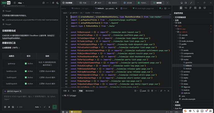Open meta.ts in file tree

[193, 69]
